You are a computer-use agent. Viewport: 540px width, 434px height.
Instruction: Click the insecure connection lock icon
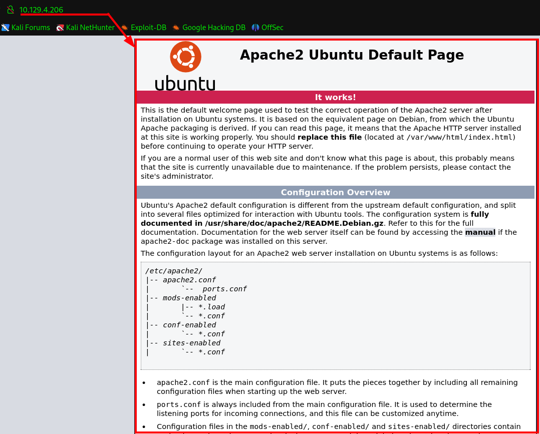coord(11,10)
